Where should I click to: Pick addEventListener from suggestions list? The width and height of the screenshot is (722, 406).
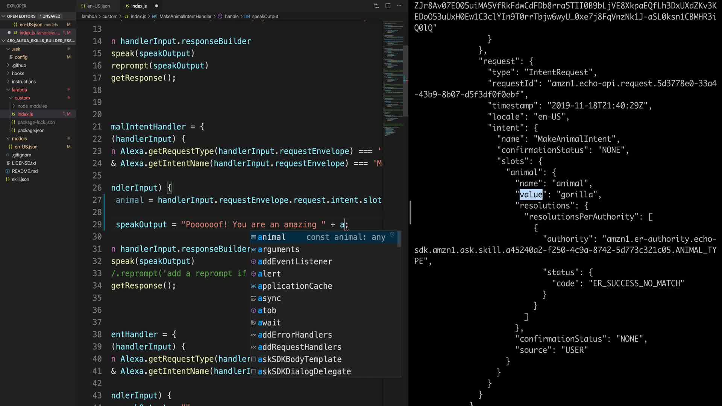tap(295, 262)
